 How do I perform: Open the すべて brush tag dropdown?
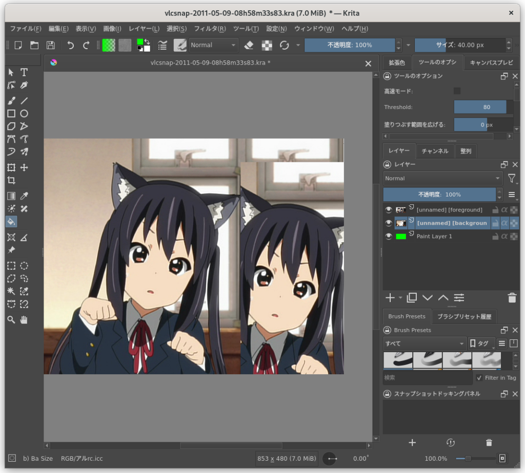pos(425,343)
